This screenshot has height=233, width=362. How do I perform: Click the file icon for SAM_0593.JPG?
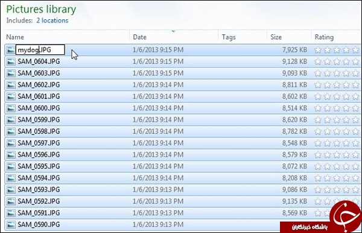tap(11, 190)
